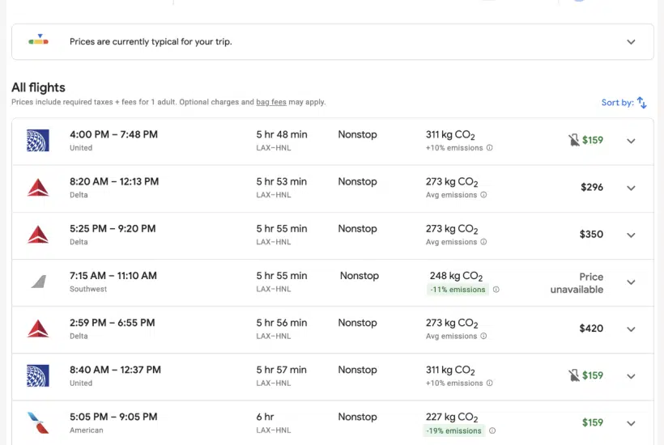This screenshot has width=664, height=445.
Task: Click info icon next to 8:20 AM Delta Avg emissions
Action: point(483,195)
